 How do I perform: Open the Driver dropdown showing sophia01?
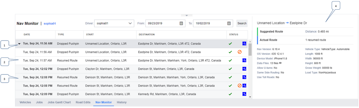[114, 23]
